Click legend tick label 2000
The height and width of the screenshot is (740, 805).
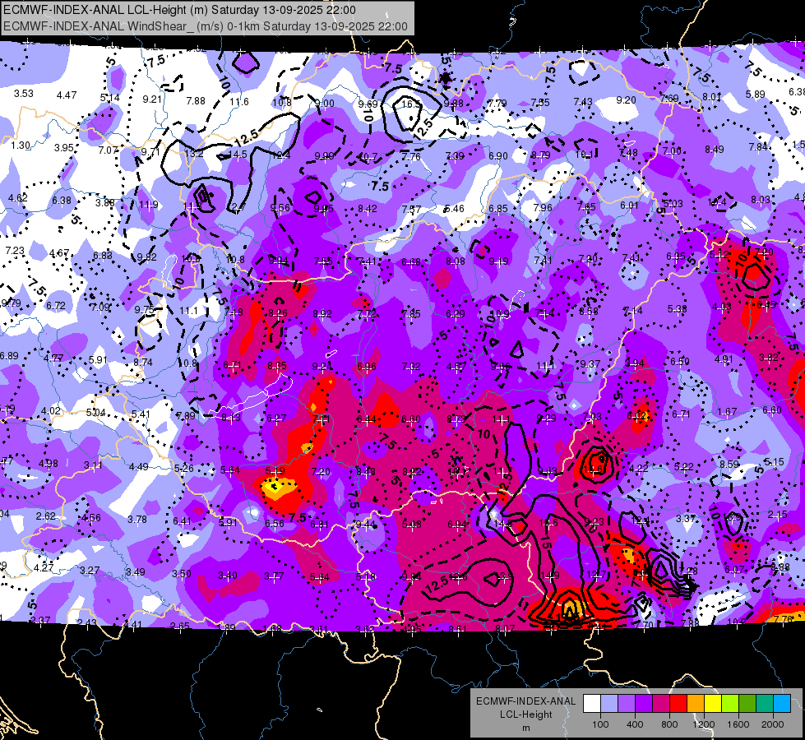pyautogui.click(x=773, y=724)
